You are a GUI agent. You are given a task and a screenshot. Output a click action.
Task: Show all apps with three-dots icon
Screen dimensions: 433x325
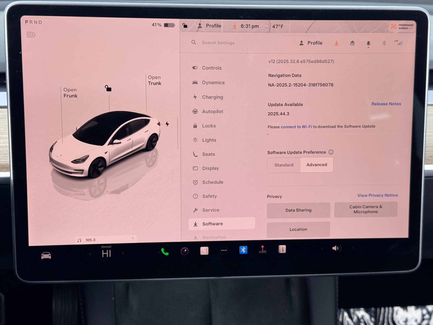pos(224,251)
